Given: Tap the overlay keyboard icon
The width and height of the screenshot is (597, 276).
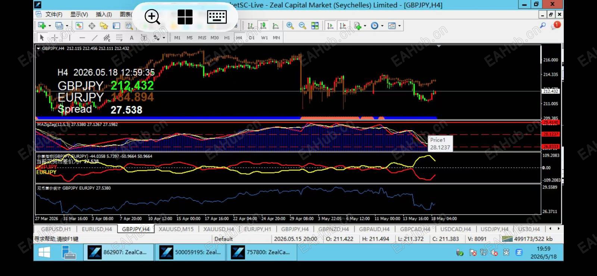Looking at the screenshot, I should point(217,17).
